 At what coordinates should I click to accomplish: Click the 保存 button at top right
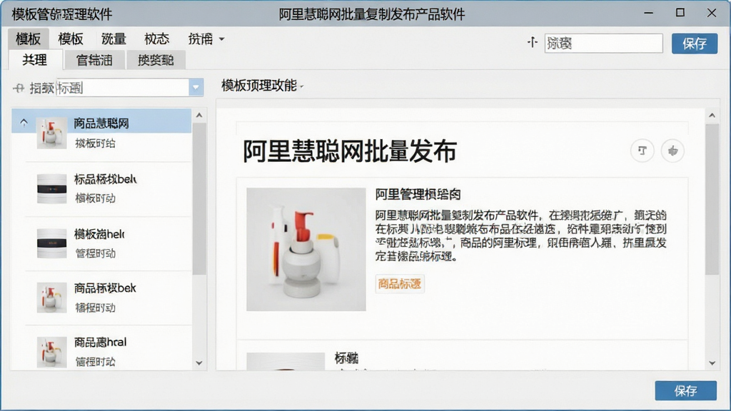(x=694, y=44)
